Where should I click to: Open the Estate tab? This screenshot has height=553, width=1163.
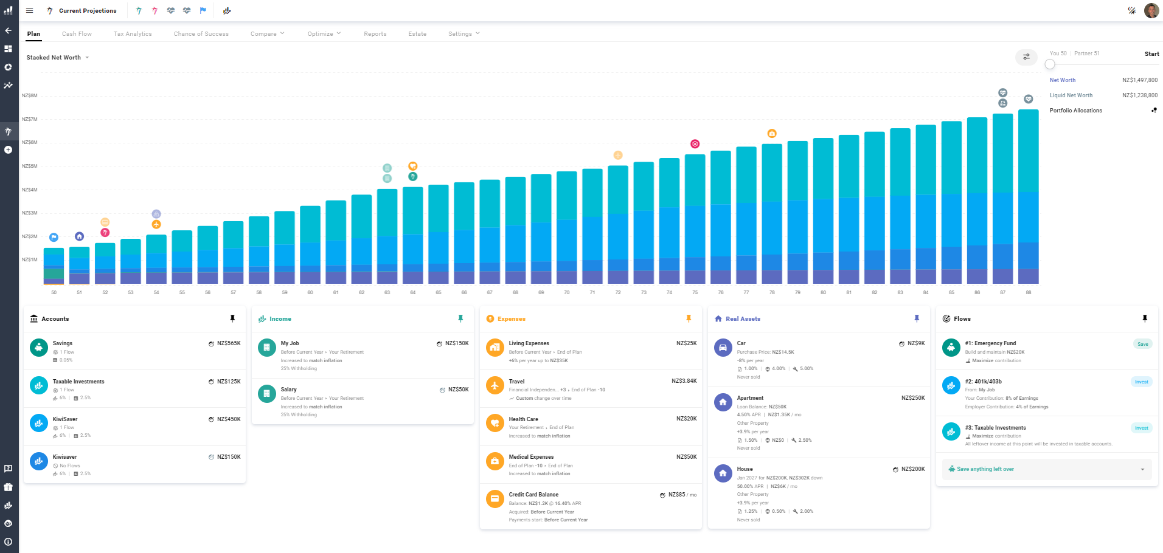[417, 34]
